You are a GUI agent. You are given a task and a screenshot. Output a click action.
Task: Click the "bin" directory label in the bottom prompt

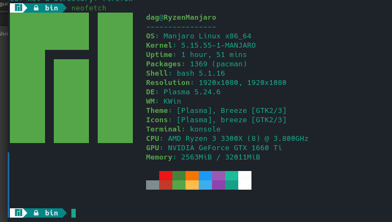coord(52,213)
